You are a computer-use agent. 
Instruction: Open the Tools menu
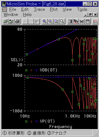(82, 9)
